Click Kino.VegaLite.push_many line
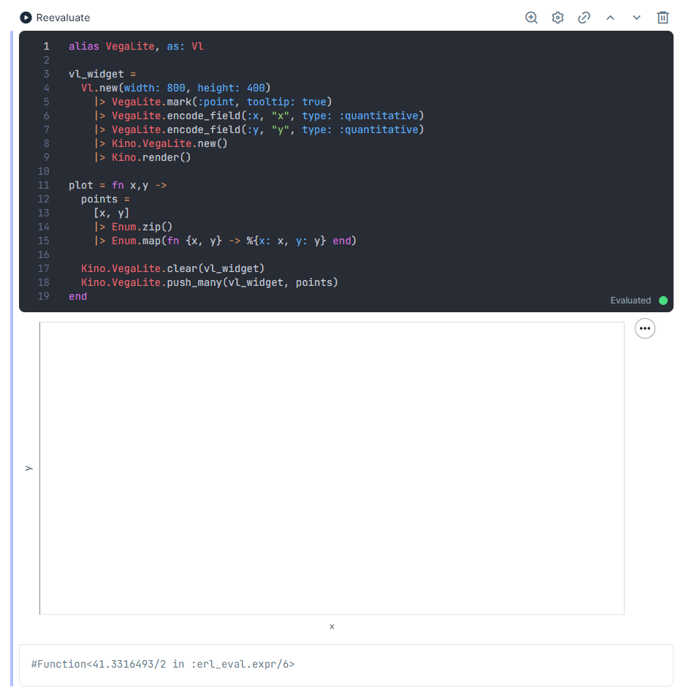Image resolution: width=694 pixels, height=691 pixels. click(x=210, y=282)
